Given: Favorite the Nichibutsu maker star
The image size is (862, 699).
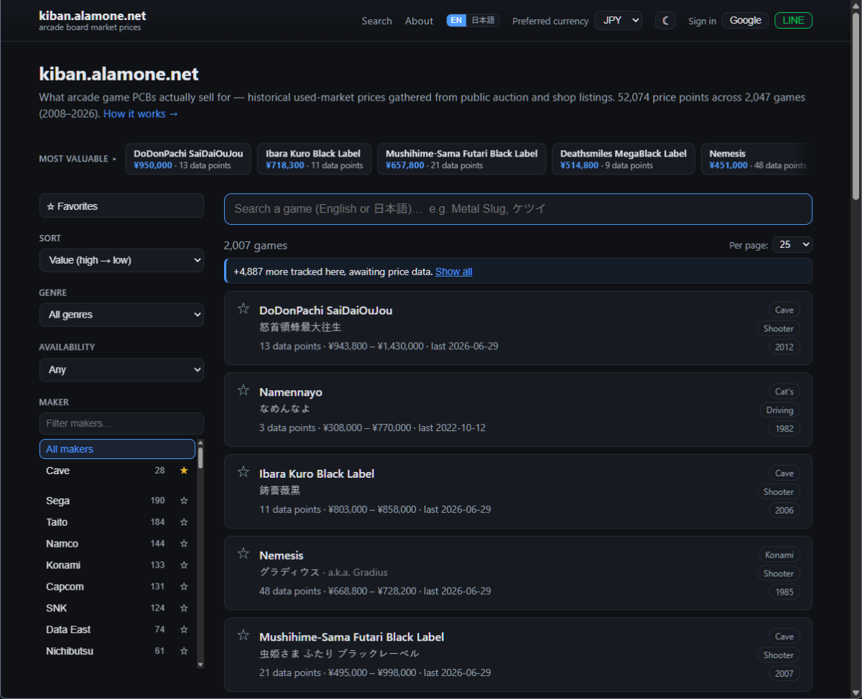Looking at the screenshot, I should tap(184, 652).
